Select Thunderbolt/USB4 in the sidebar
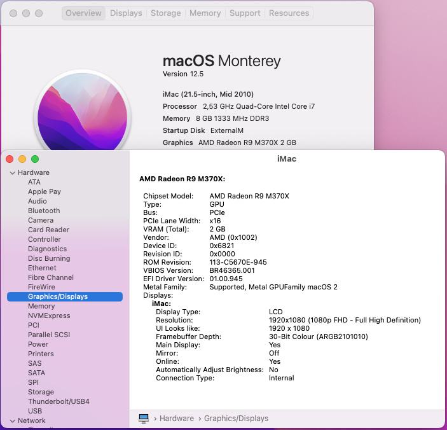 coord(58,401)
